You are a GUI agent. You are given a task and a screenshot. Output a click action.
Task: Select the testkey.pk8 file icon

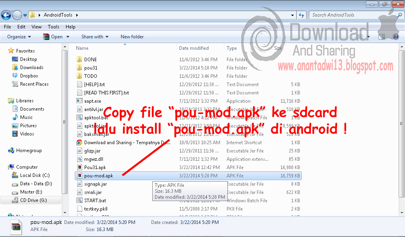tap(79, 209)
